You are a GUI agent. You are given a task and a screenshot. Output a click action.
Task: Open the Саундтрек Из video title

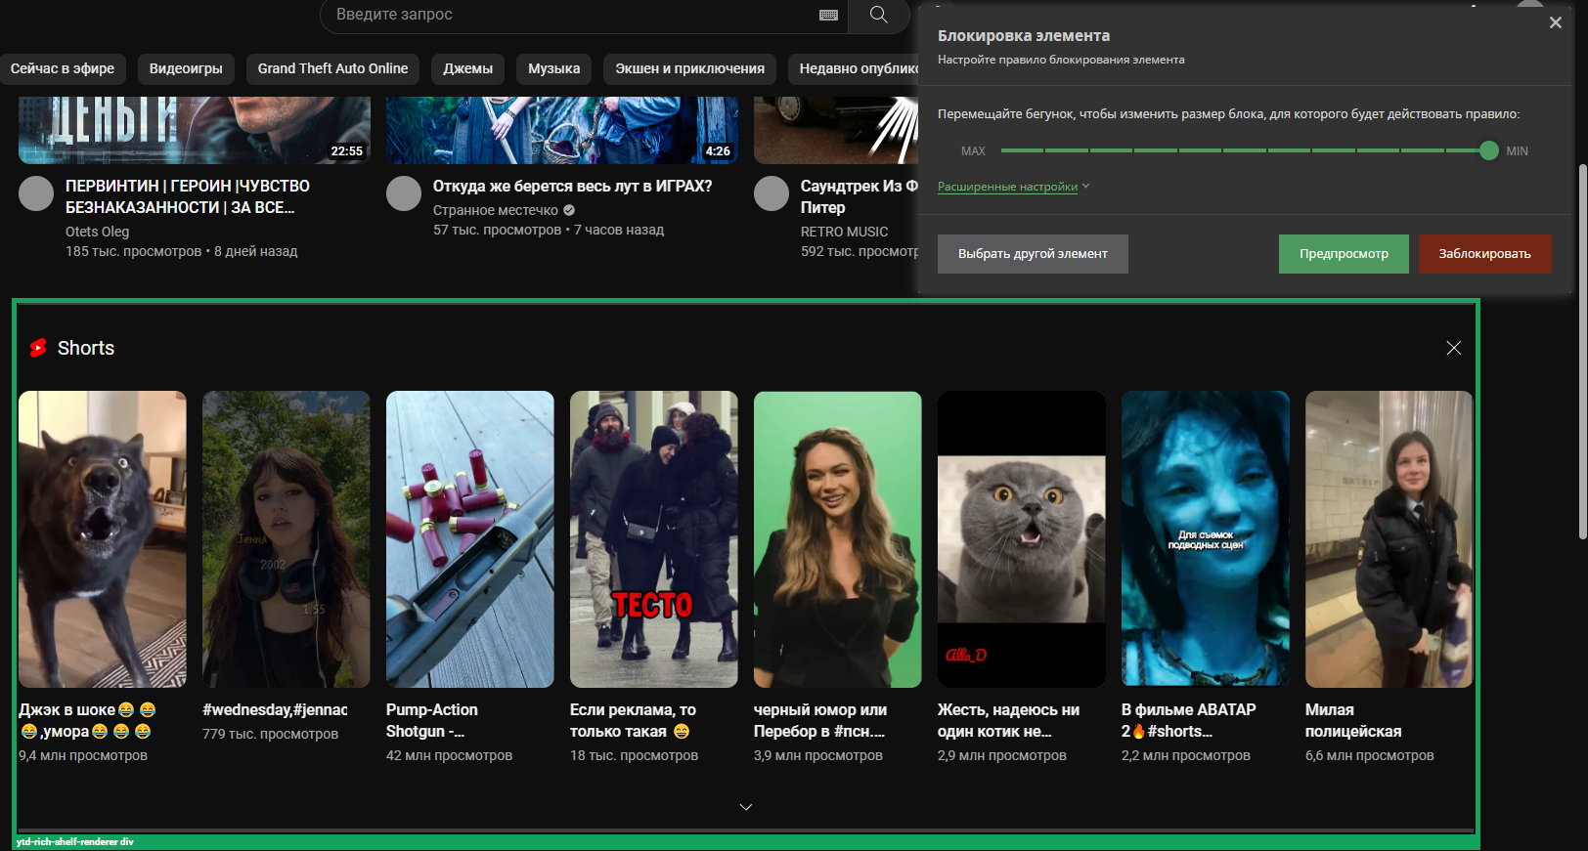click(860, 196)
